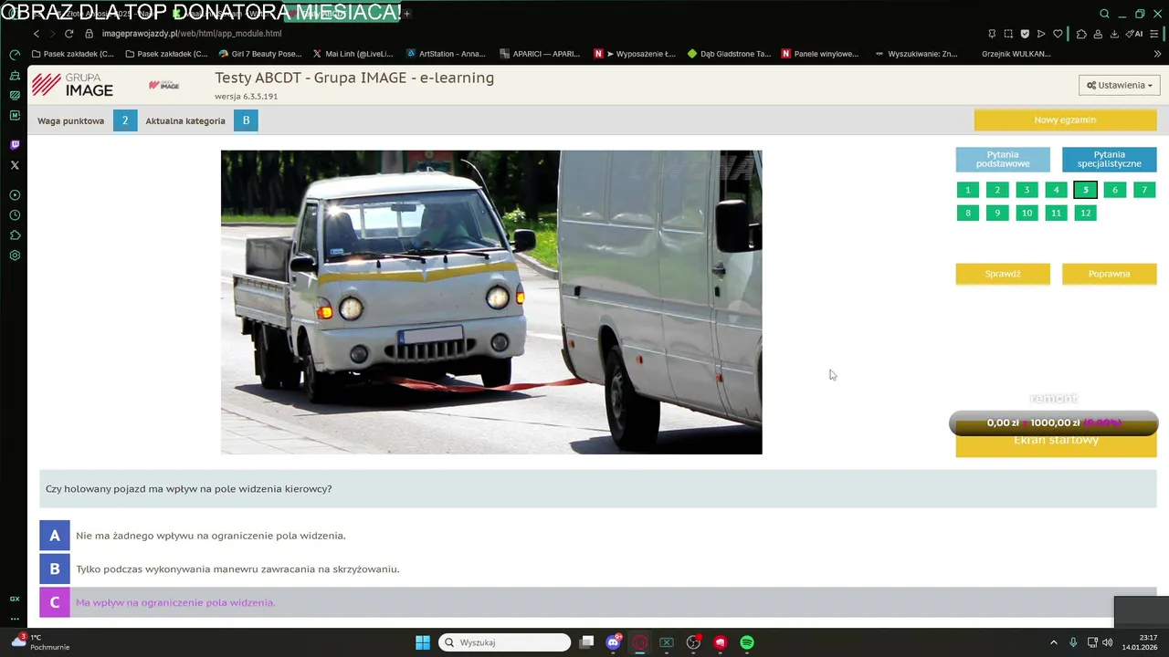Switch to Pytania specjalistyczne tab
The image size is (1169, 657).
click(1110, 160)
